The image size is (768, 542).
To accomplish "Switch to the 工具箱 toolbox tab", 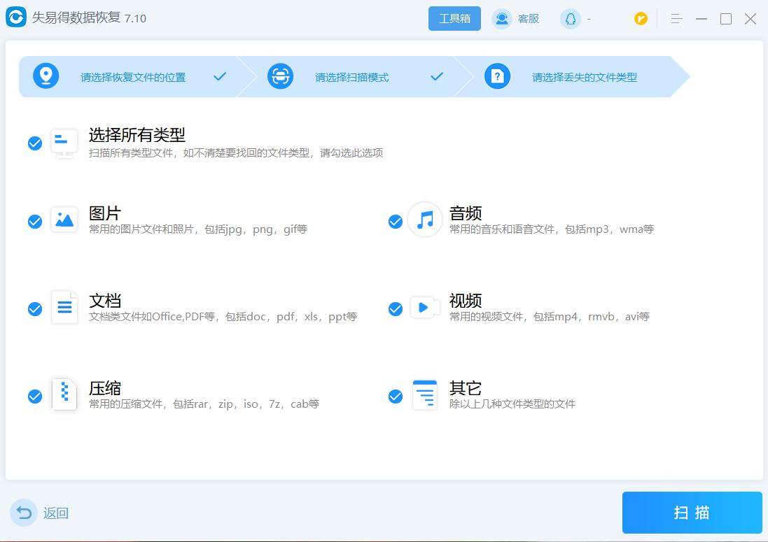I will point(454,18).
